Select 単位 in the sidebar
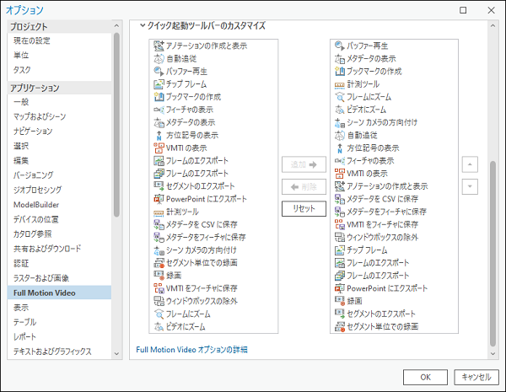The height and width of the screenshot is (392, 506). (59, 55)
